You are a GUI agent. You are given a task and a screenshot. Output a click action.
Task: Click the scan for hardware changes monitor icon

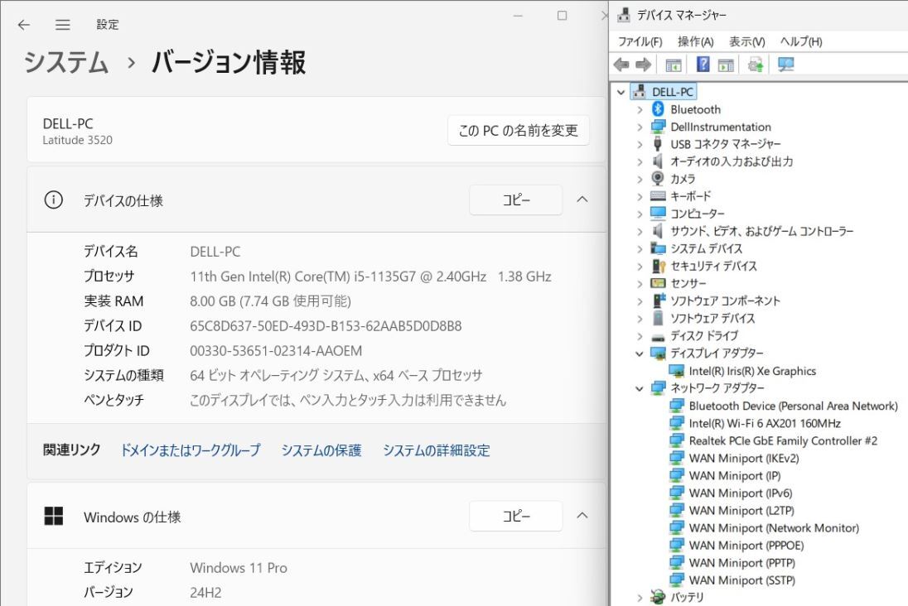click(786, 65)
